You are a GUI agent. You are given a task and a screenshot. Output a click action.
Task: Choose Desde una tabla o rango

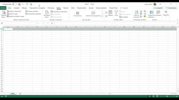point(16,16)
